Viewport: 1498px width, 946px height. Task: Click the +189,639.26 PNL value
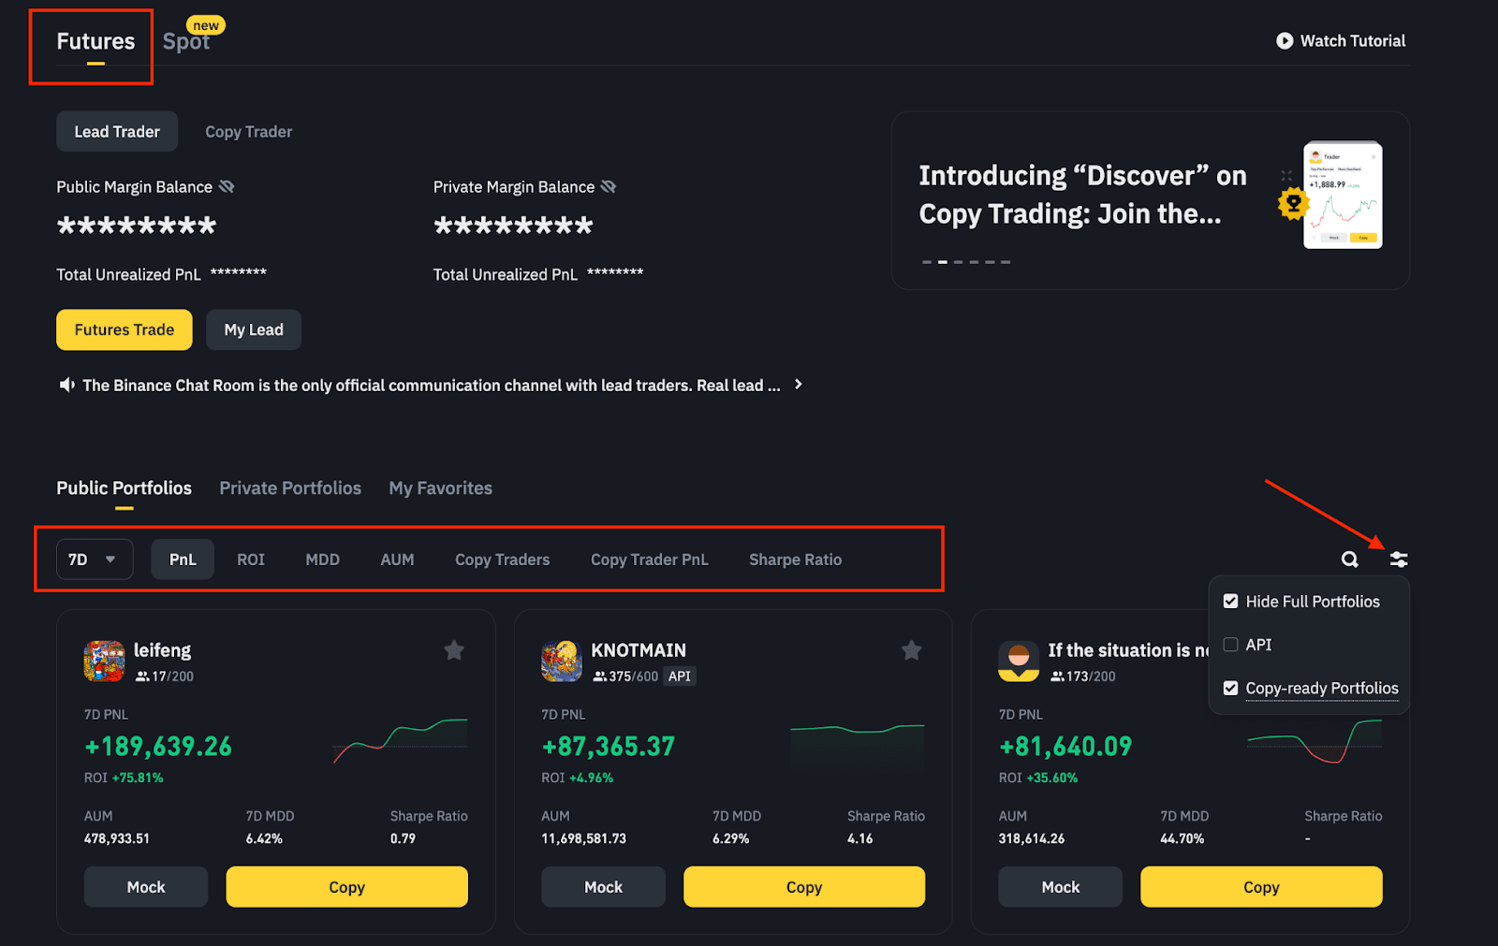click(x=158, y=747)
